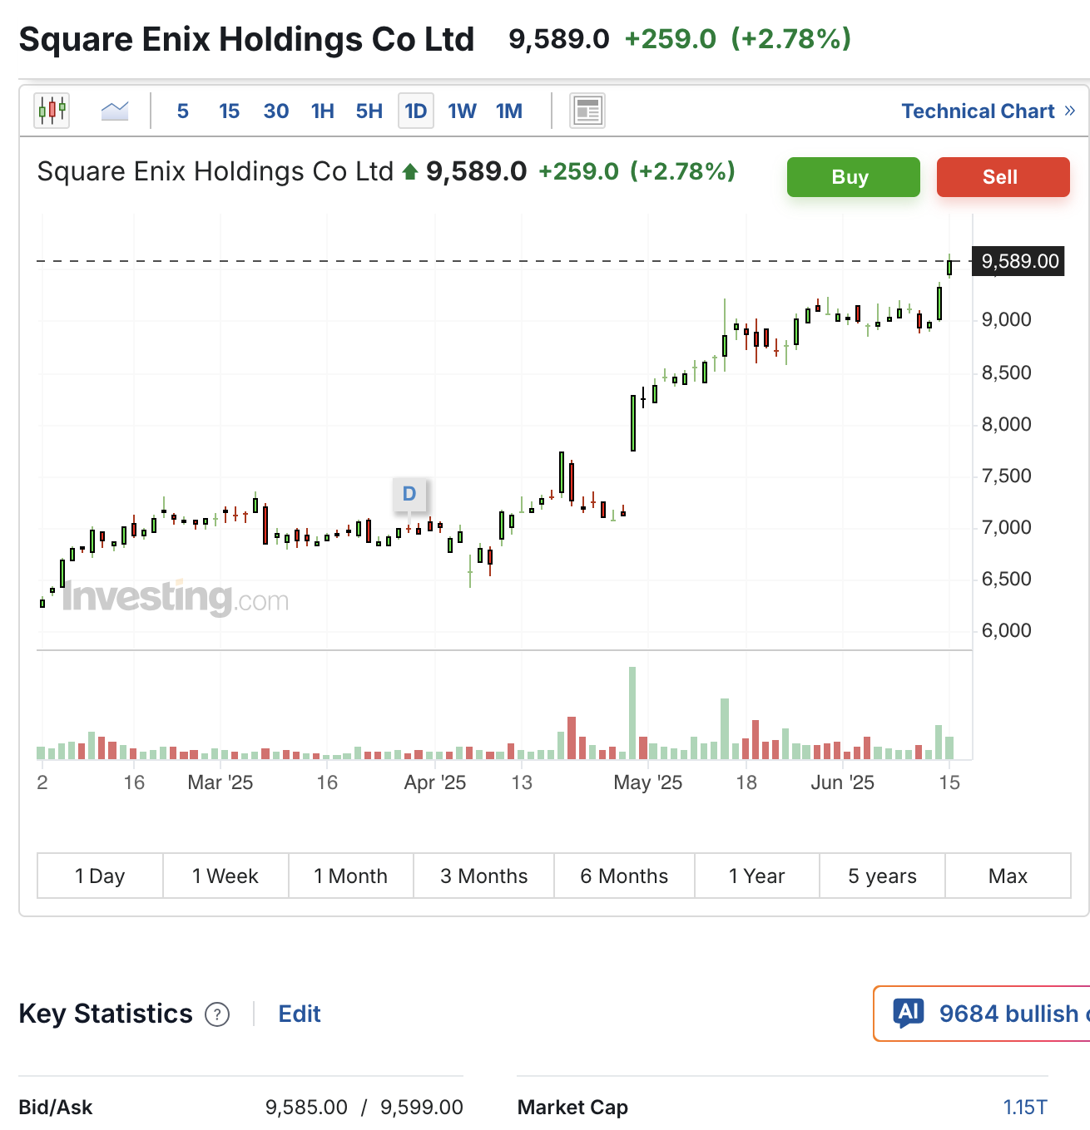Show the 1 Year range
Screen dimensions: 1090x1130
(x=757, y=876)
